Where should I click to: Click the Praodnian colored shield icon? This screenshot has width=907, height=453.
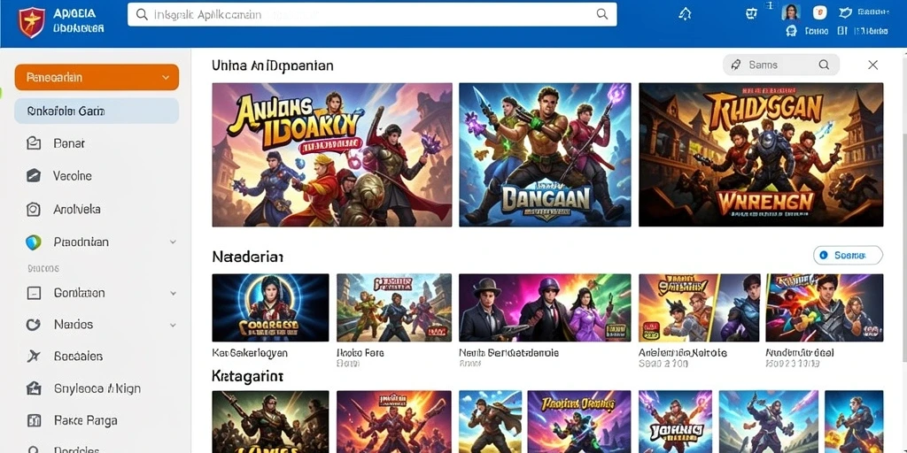pyautogui.click(x=34, y=242)
